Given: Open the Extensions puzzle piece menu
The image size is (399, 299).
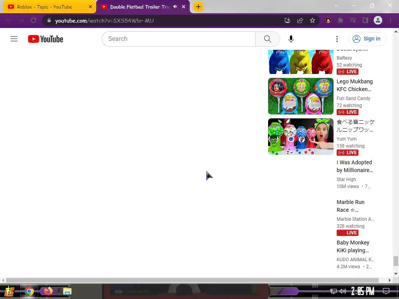Looking at the screenshot, I should (341, 20).
